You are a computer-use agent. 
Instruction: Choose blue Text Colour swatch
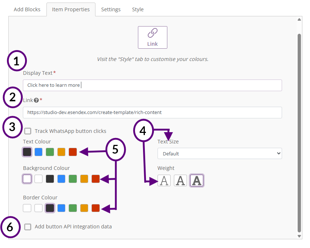click(38, 152)
